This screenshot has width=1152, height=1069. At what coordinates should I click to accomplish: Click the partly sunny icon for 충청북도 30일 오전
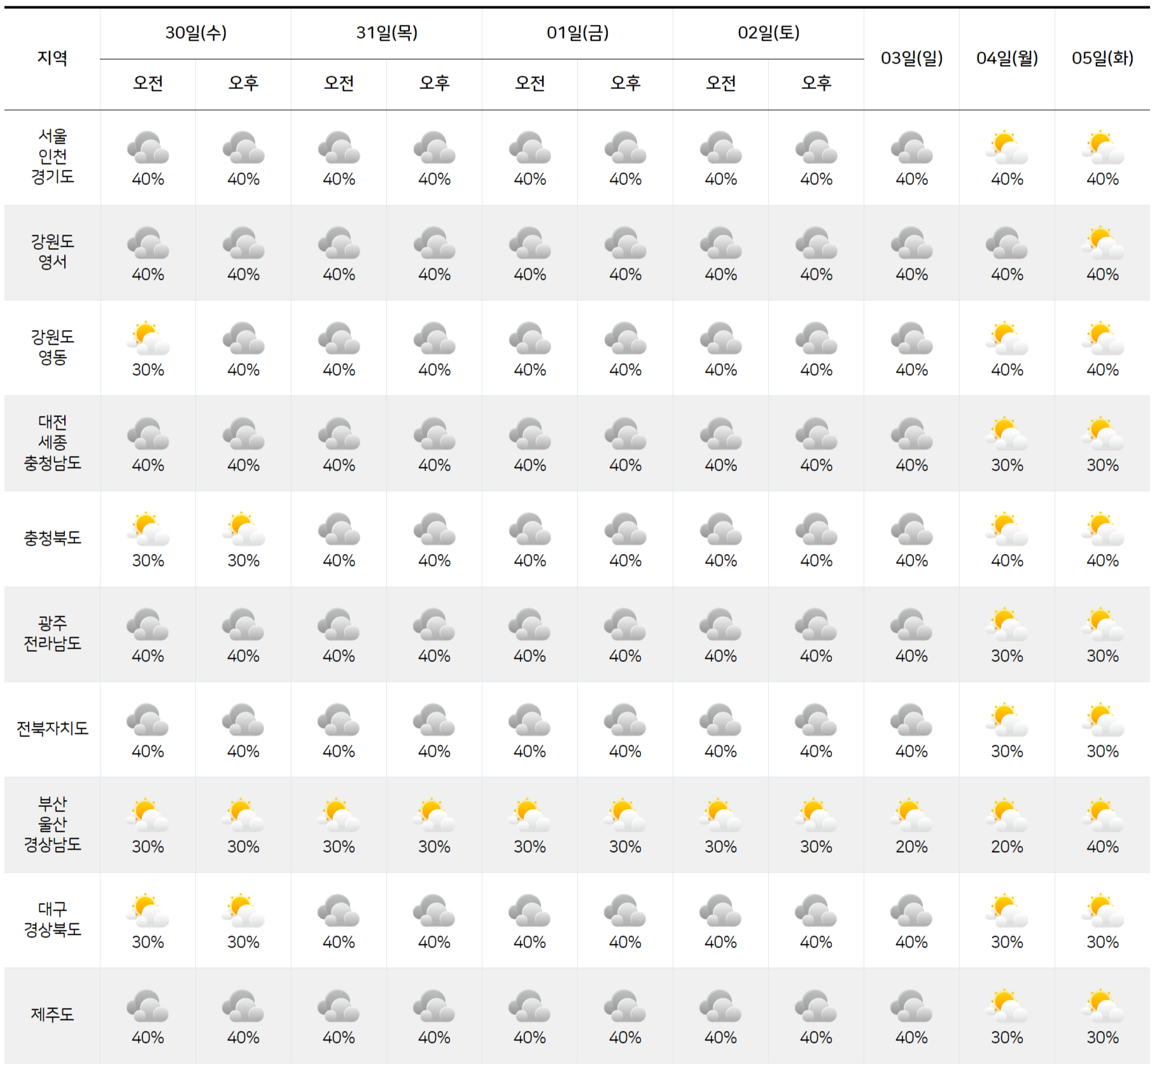tap(148, 529)
